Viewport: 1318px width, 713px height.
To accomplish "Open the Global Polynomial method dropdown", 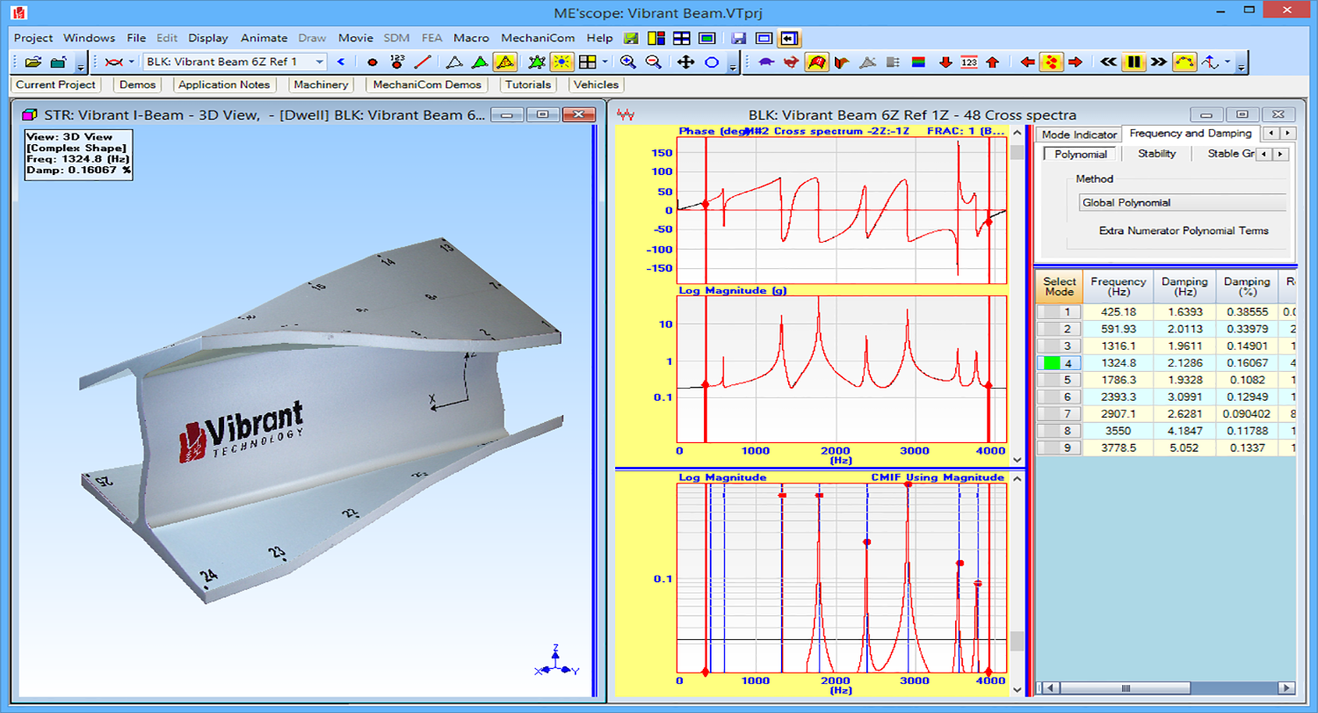I will pyautogui.click(x=1182, y=203).
